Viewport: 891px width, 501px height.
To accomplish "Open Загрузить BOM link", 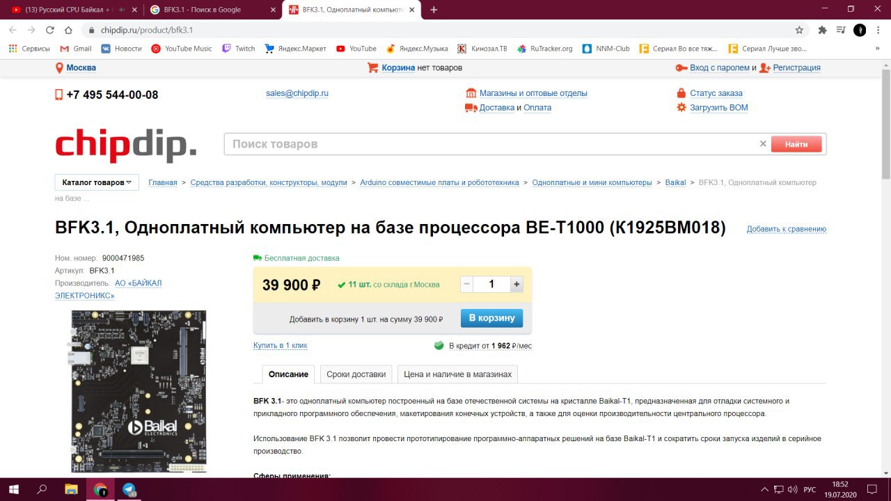I will click(719, 108).
